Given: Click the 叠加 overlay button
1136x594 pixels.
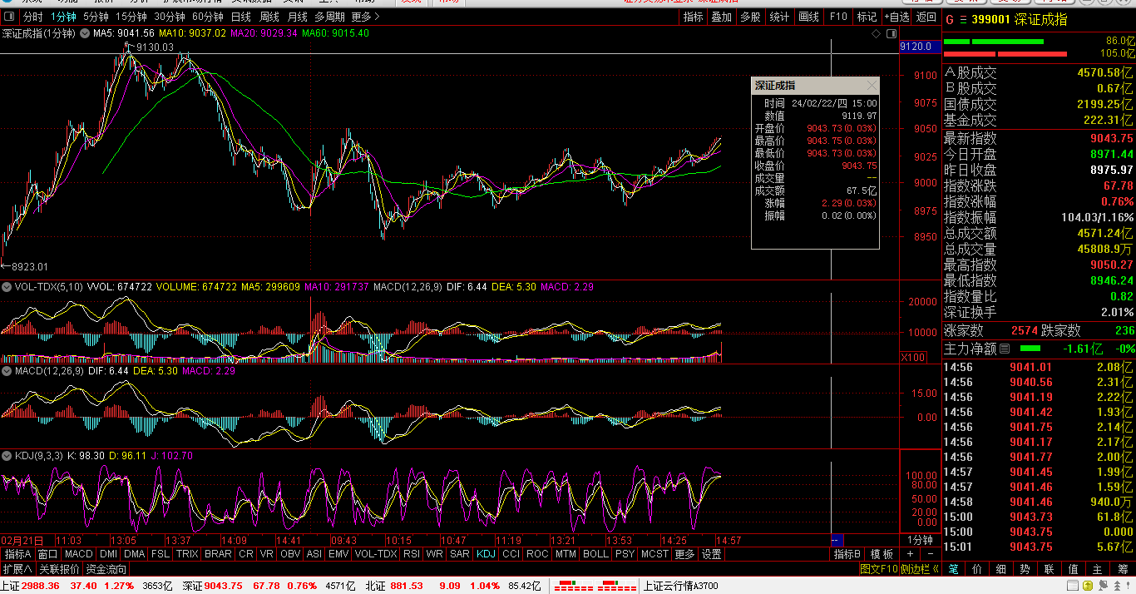Looking at the screenshot, I should tap(721, 17).
